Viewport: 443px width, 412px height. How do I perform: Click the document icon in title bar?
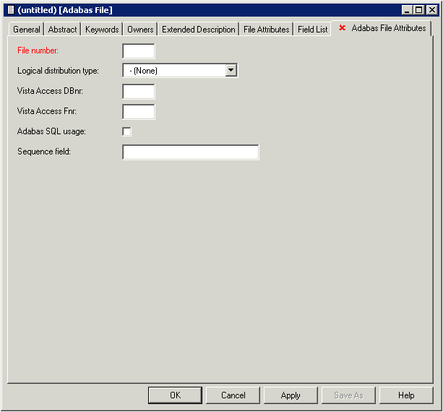click(x=10, y=9)
